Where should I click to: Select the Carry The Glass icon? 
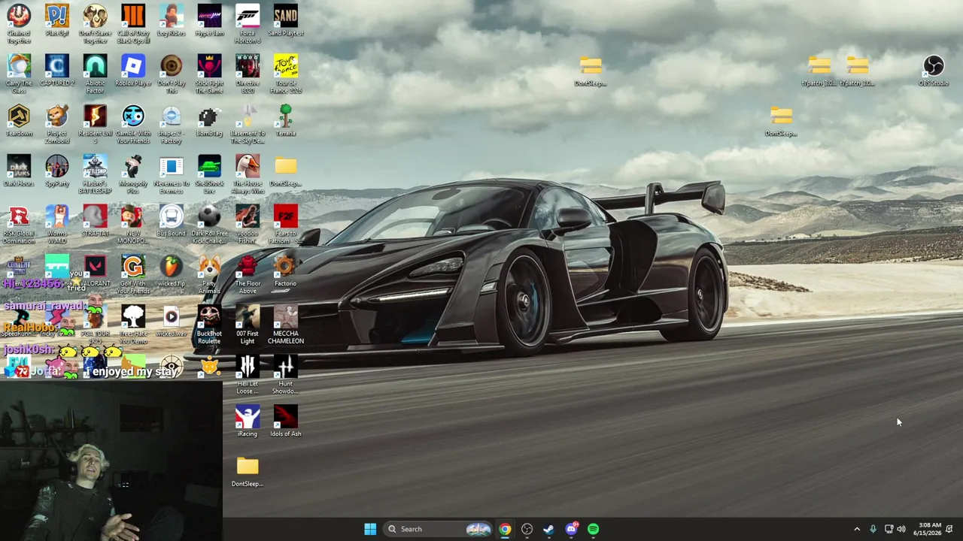tap(19, 74)
